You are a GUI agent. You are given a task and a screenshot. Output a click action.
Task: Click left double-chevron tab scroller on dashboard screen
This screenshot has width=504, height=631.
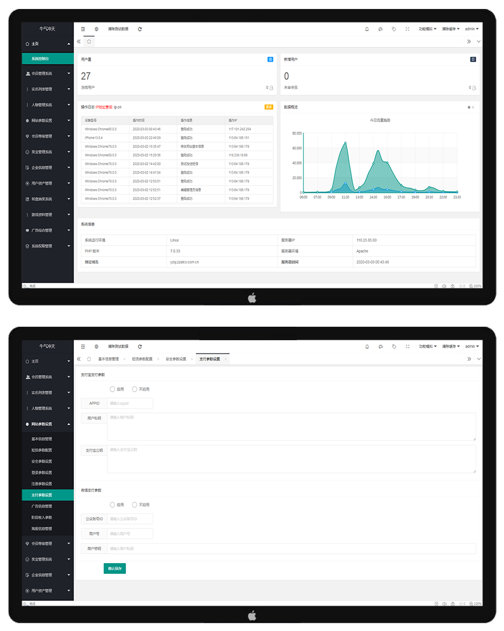(79, 41)
